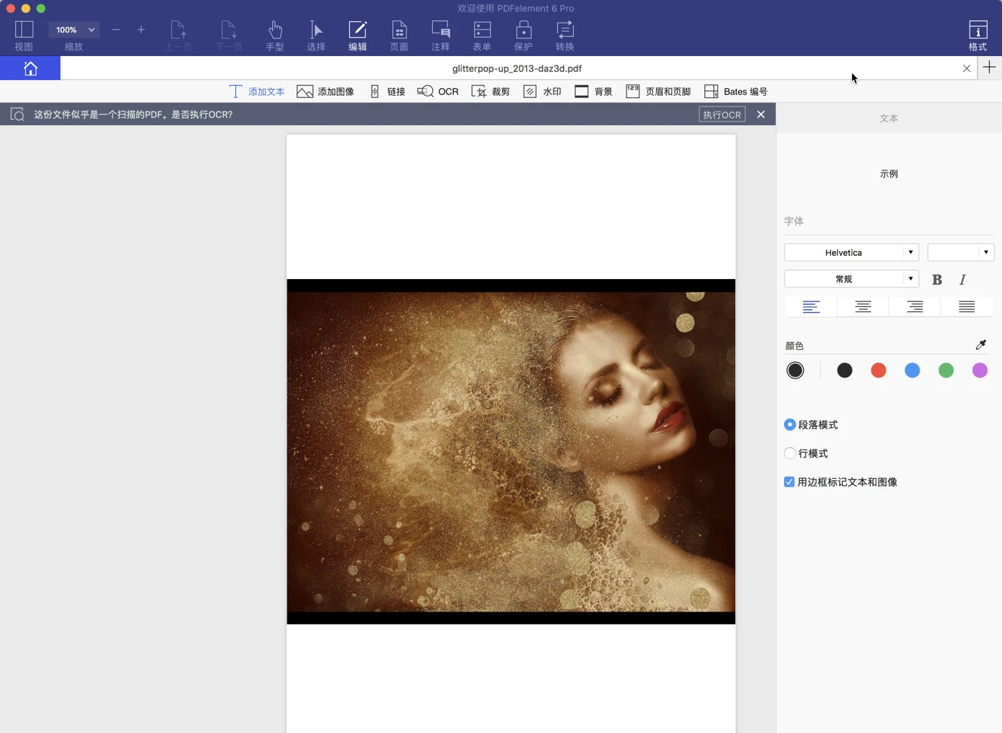Click the scanned PDF notice icon
The height and width of the screenshot is (733, 1002).
(x=17, y=115)
